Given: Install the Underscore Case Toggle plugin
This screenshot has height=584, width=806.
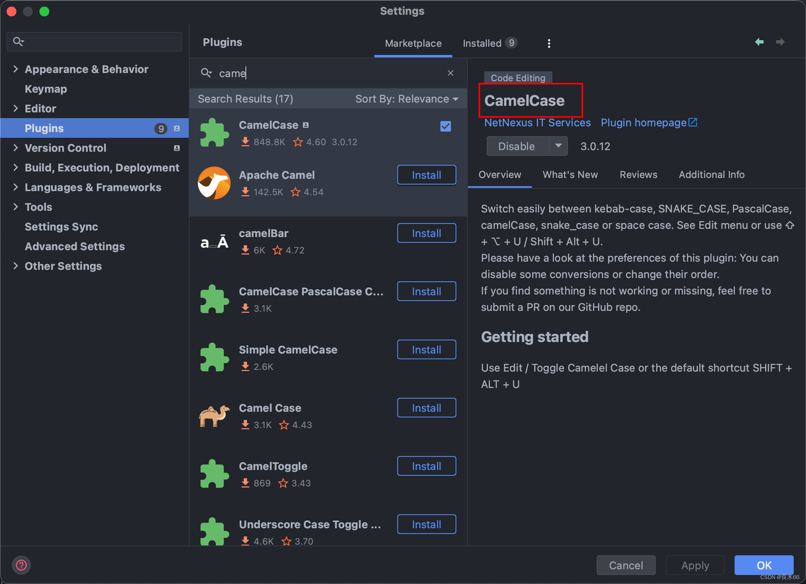Looking at the screenshot, I should pos(427,524).
